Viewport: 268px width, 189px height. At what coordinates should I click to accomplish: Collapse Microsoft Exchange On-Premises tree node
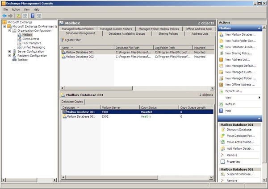click(x=4, y=26)
